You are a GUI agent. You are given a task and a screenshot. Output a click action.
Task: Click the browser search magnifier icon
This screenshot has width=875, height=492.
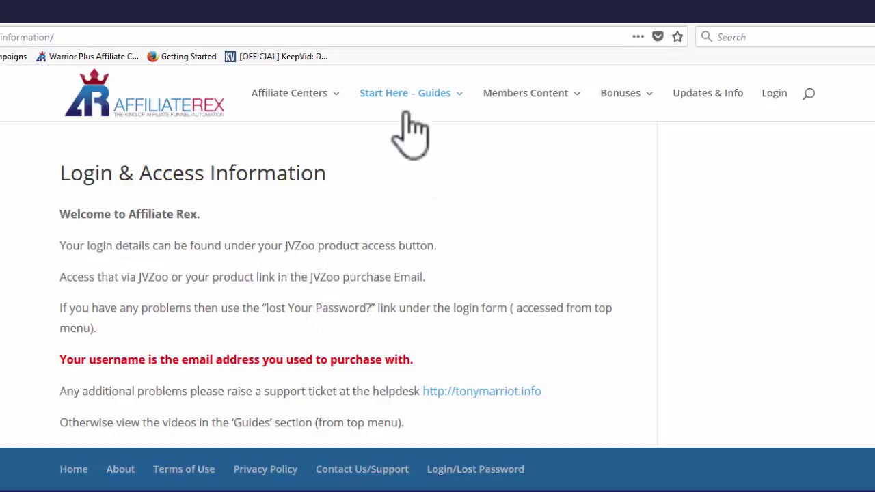click(706, 37)
